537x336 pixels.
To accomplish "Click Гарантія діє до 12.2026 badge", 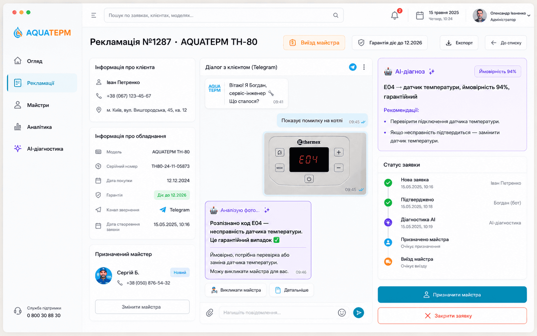I will (x=390, y=43).
